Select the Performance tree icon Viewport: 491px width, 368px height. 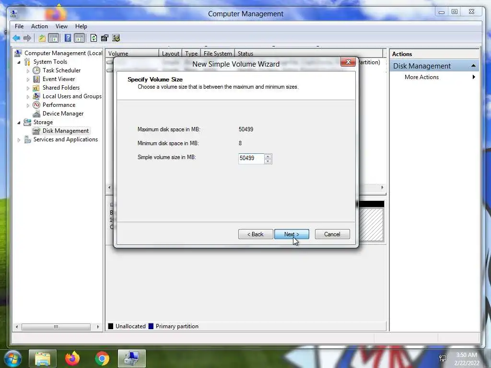pyautogui.click(x=36, y=105)
